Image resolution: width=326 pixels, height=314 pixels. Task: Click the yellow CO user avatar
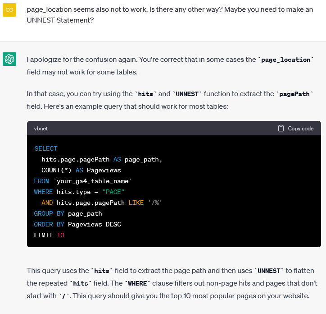point(9,10)
